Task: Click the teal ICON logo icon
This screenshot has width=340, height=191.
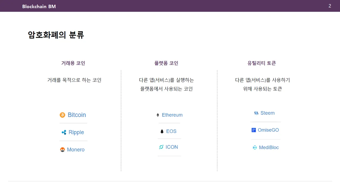Action: tap(161, 147)
